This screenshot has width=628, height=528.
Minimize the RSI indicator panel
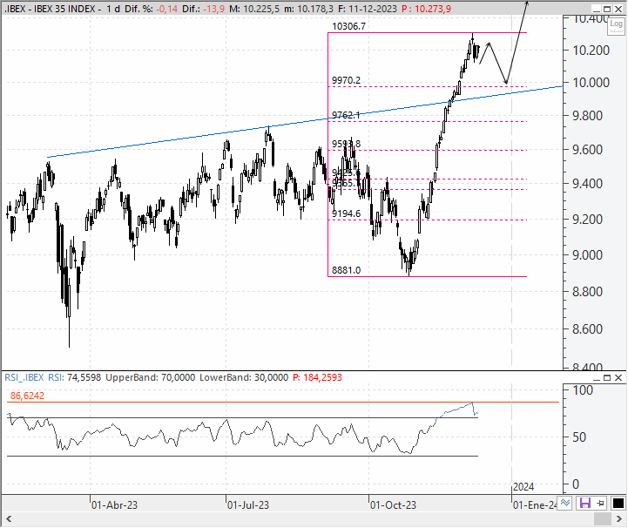click(x=597, y=378)
